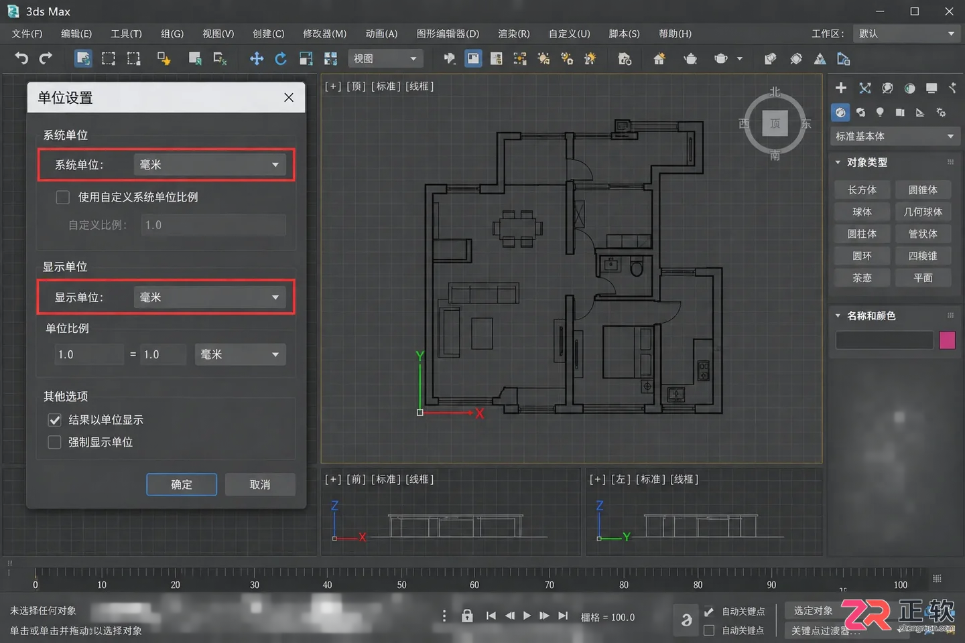
Task: Create a 长方体 primitive
Action: 862,190
